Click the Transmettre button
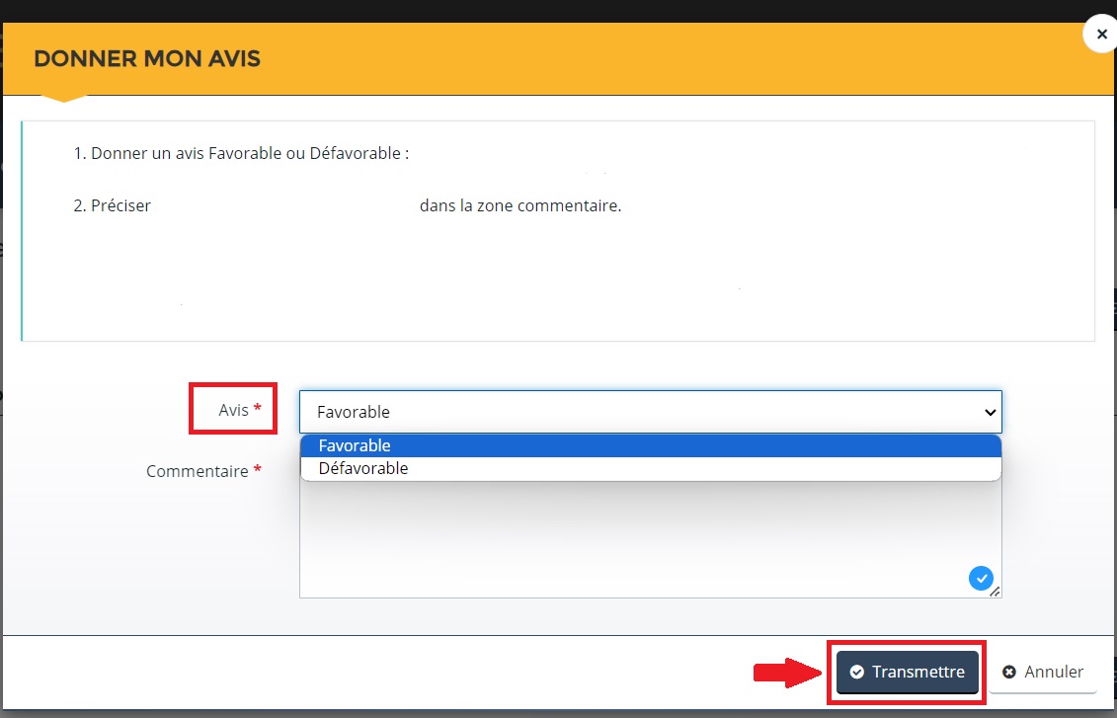 point(907,672)
